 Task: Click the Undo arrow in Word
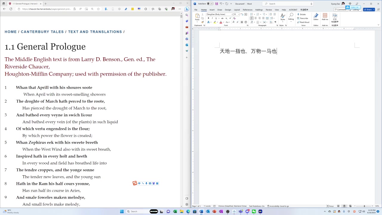(x=221, y=4)
